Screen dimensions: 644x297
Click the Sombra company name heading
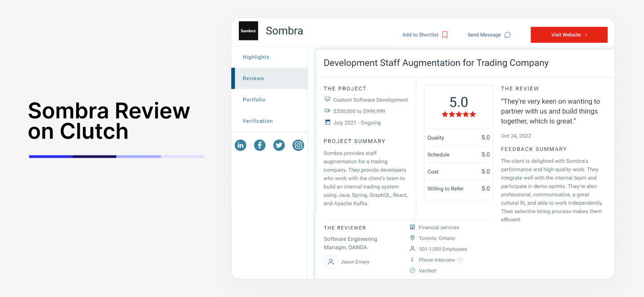pos(284,31)
